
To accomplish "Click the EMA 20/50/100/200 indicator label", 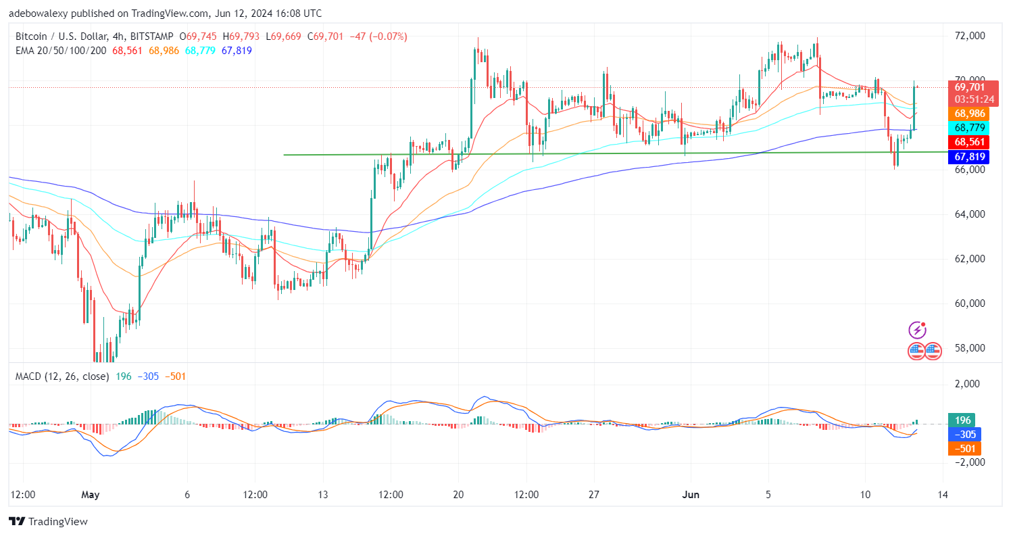I will (61, 51).
